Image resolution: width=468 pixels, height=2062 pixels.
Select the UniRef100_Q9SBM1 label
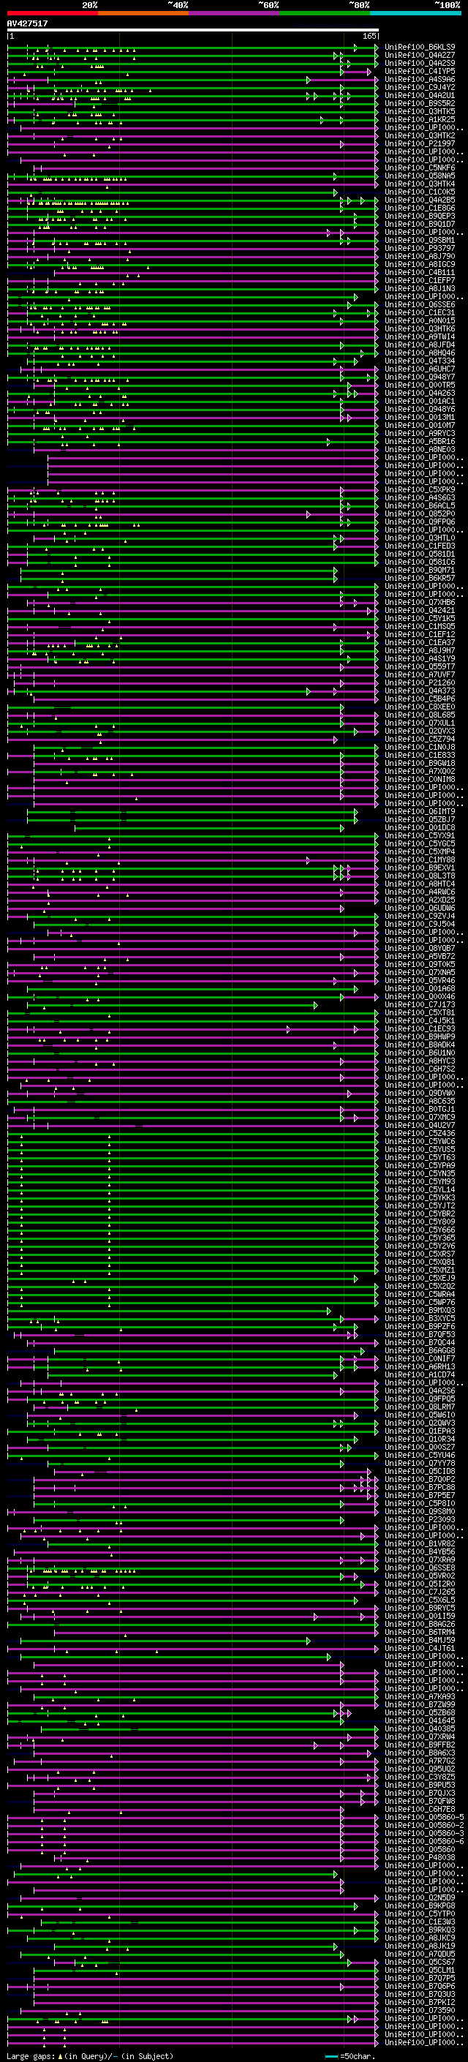420,240
